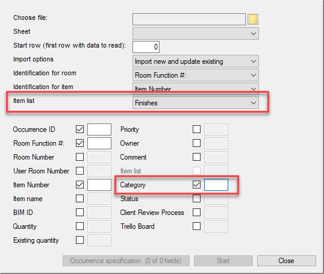Uncheck the Category checkbox
Image resolution: width=324 pixels, height=274 pixels.
(x=196, y=185)
